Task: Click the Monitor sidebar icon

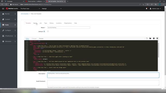Action: click(3, 14)
